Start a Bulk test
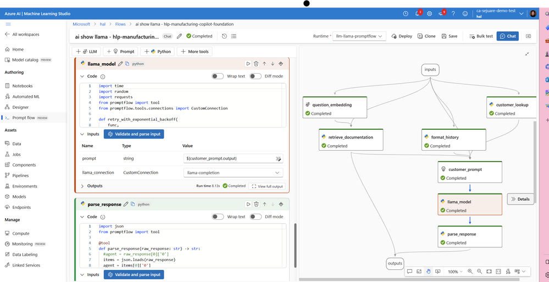This screenshot has width=549, height=282. [480, 36]
